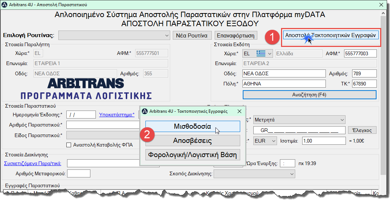Screen dimensions: 390x200
Task: Click the Αποστολή Τακτοποιητικών Εγγραφών button
Action: [x=331, y=35]
